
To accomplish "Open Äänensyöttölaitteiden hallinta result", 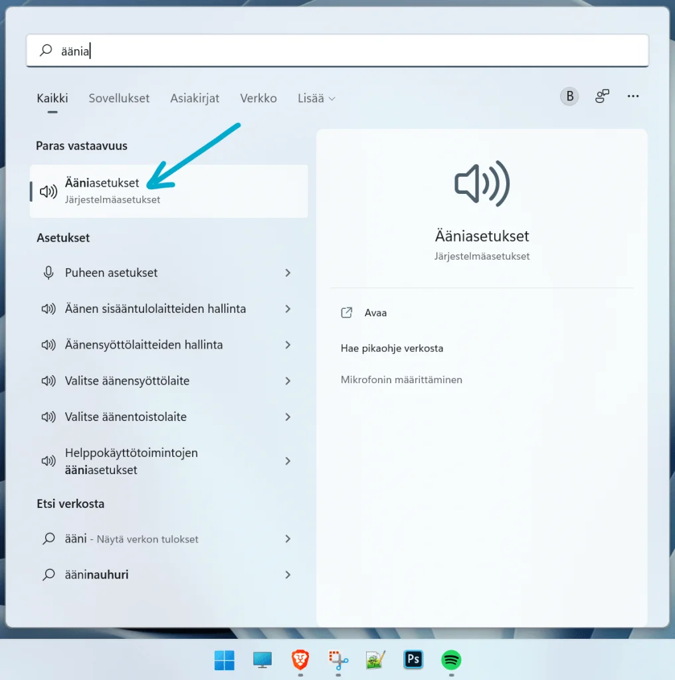I will click(x=169, y=345).
